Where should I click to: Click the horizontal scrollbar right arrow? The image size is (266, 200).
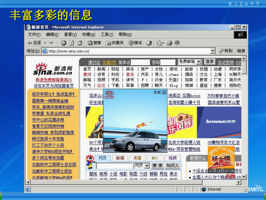point(239,182)
